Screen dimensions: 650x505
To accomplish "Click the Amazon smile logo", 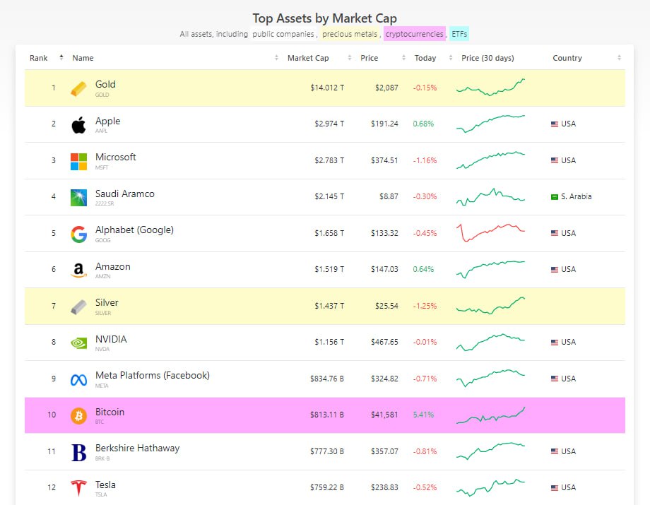I will pyautogui.click(x=78, y=271).
